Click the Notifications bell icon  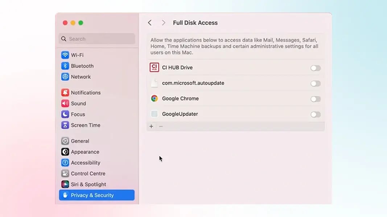pos(65,93)
